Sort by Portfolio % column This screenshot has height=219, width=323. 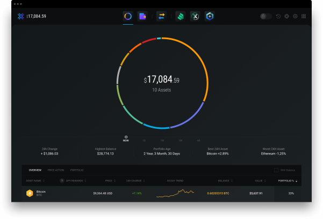tap(288, 181)
